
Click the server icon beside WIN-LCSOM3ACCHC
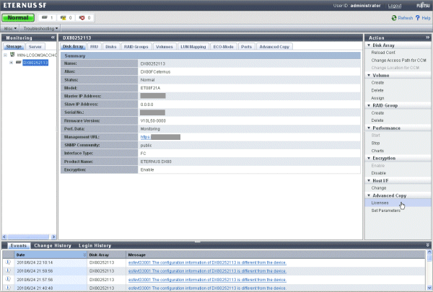tap(12, 55)
